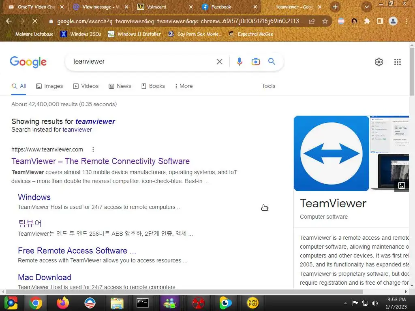415x311 pixels.
Task: Switch to the OmeTV Video Chat tab
Action: (x=36, y=7)
